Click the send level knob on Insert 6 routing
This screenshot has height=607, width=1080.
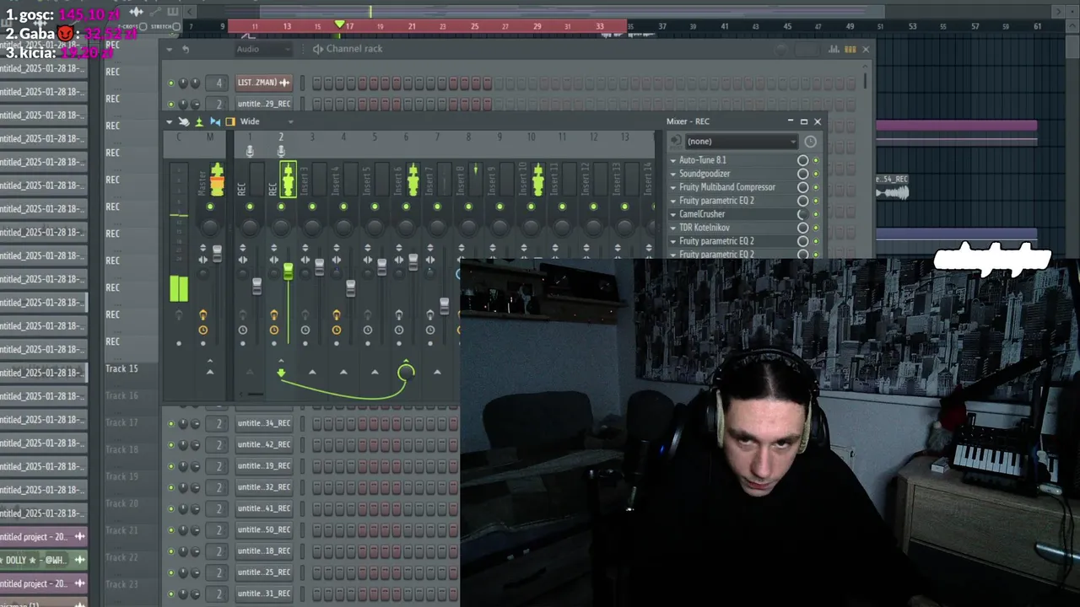pos(406,372)
